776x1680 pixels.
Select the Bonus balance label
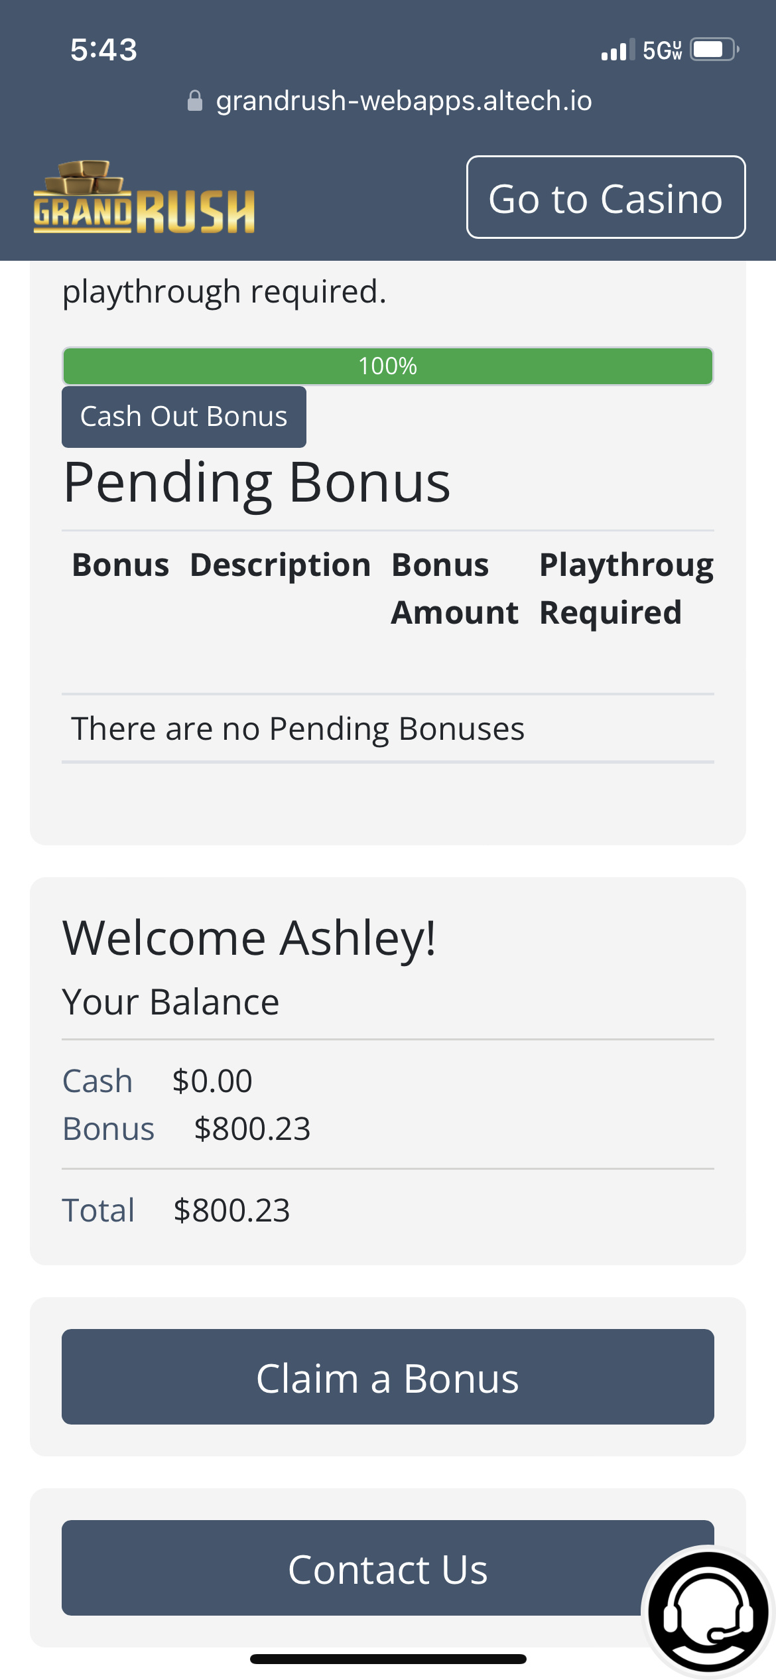108,1129
